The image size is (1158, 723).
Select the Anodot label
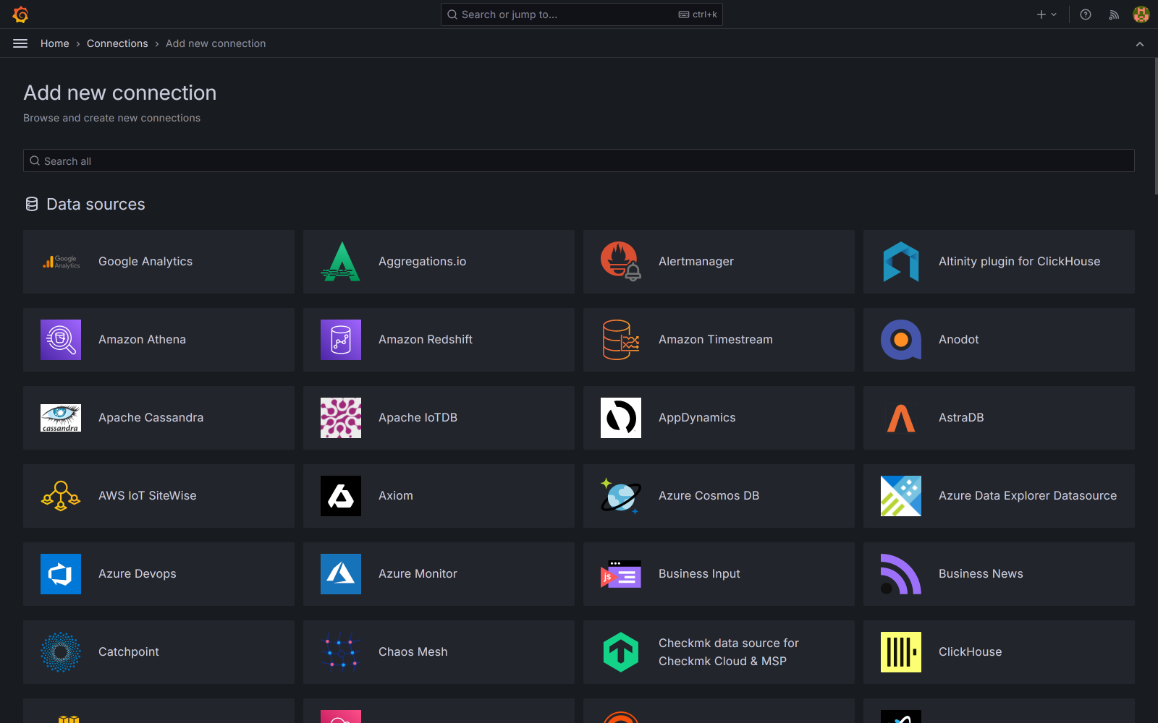959,340
